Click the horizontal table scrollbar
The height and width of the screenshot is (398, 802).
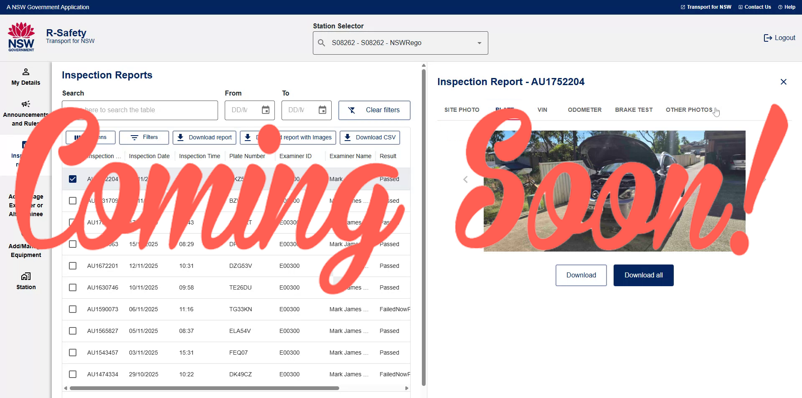(x=205, y=388)
